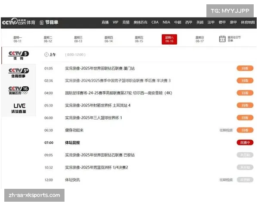Open 意甲 navigation item
The width and height of the screenshot is (258, 206).
click(233, 22)
